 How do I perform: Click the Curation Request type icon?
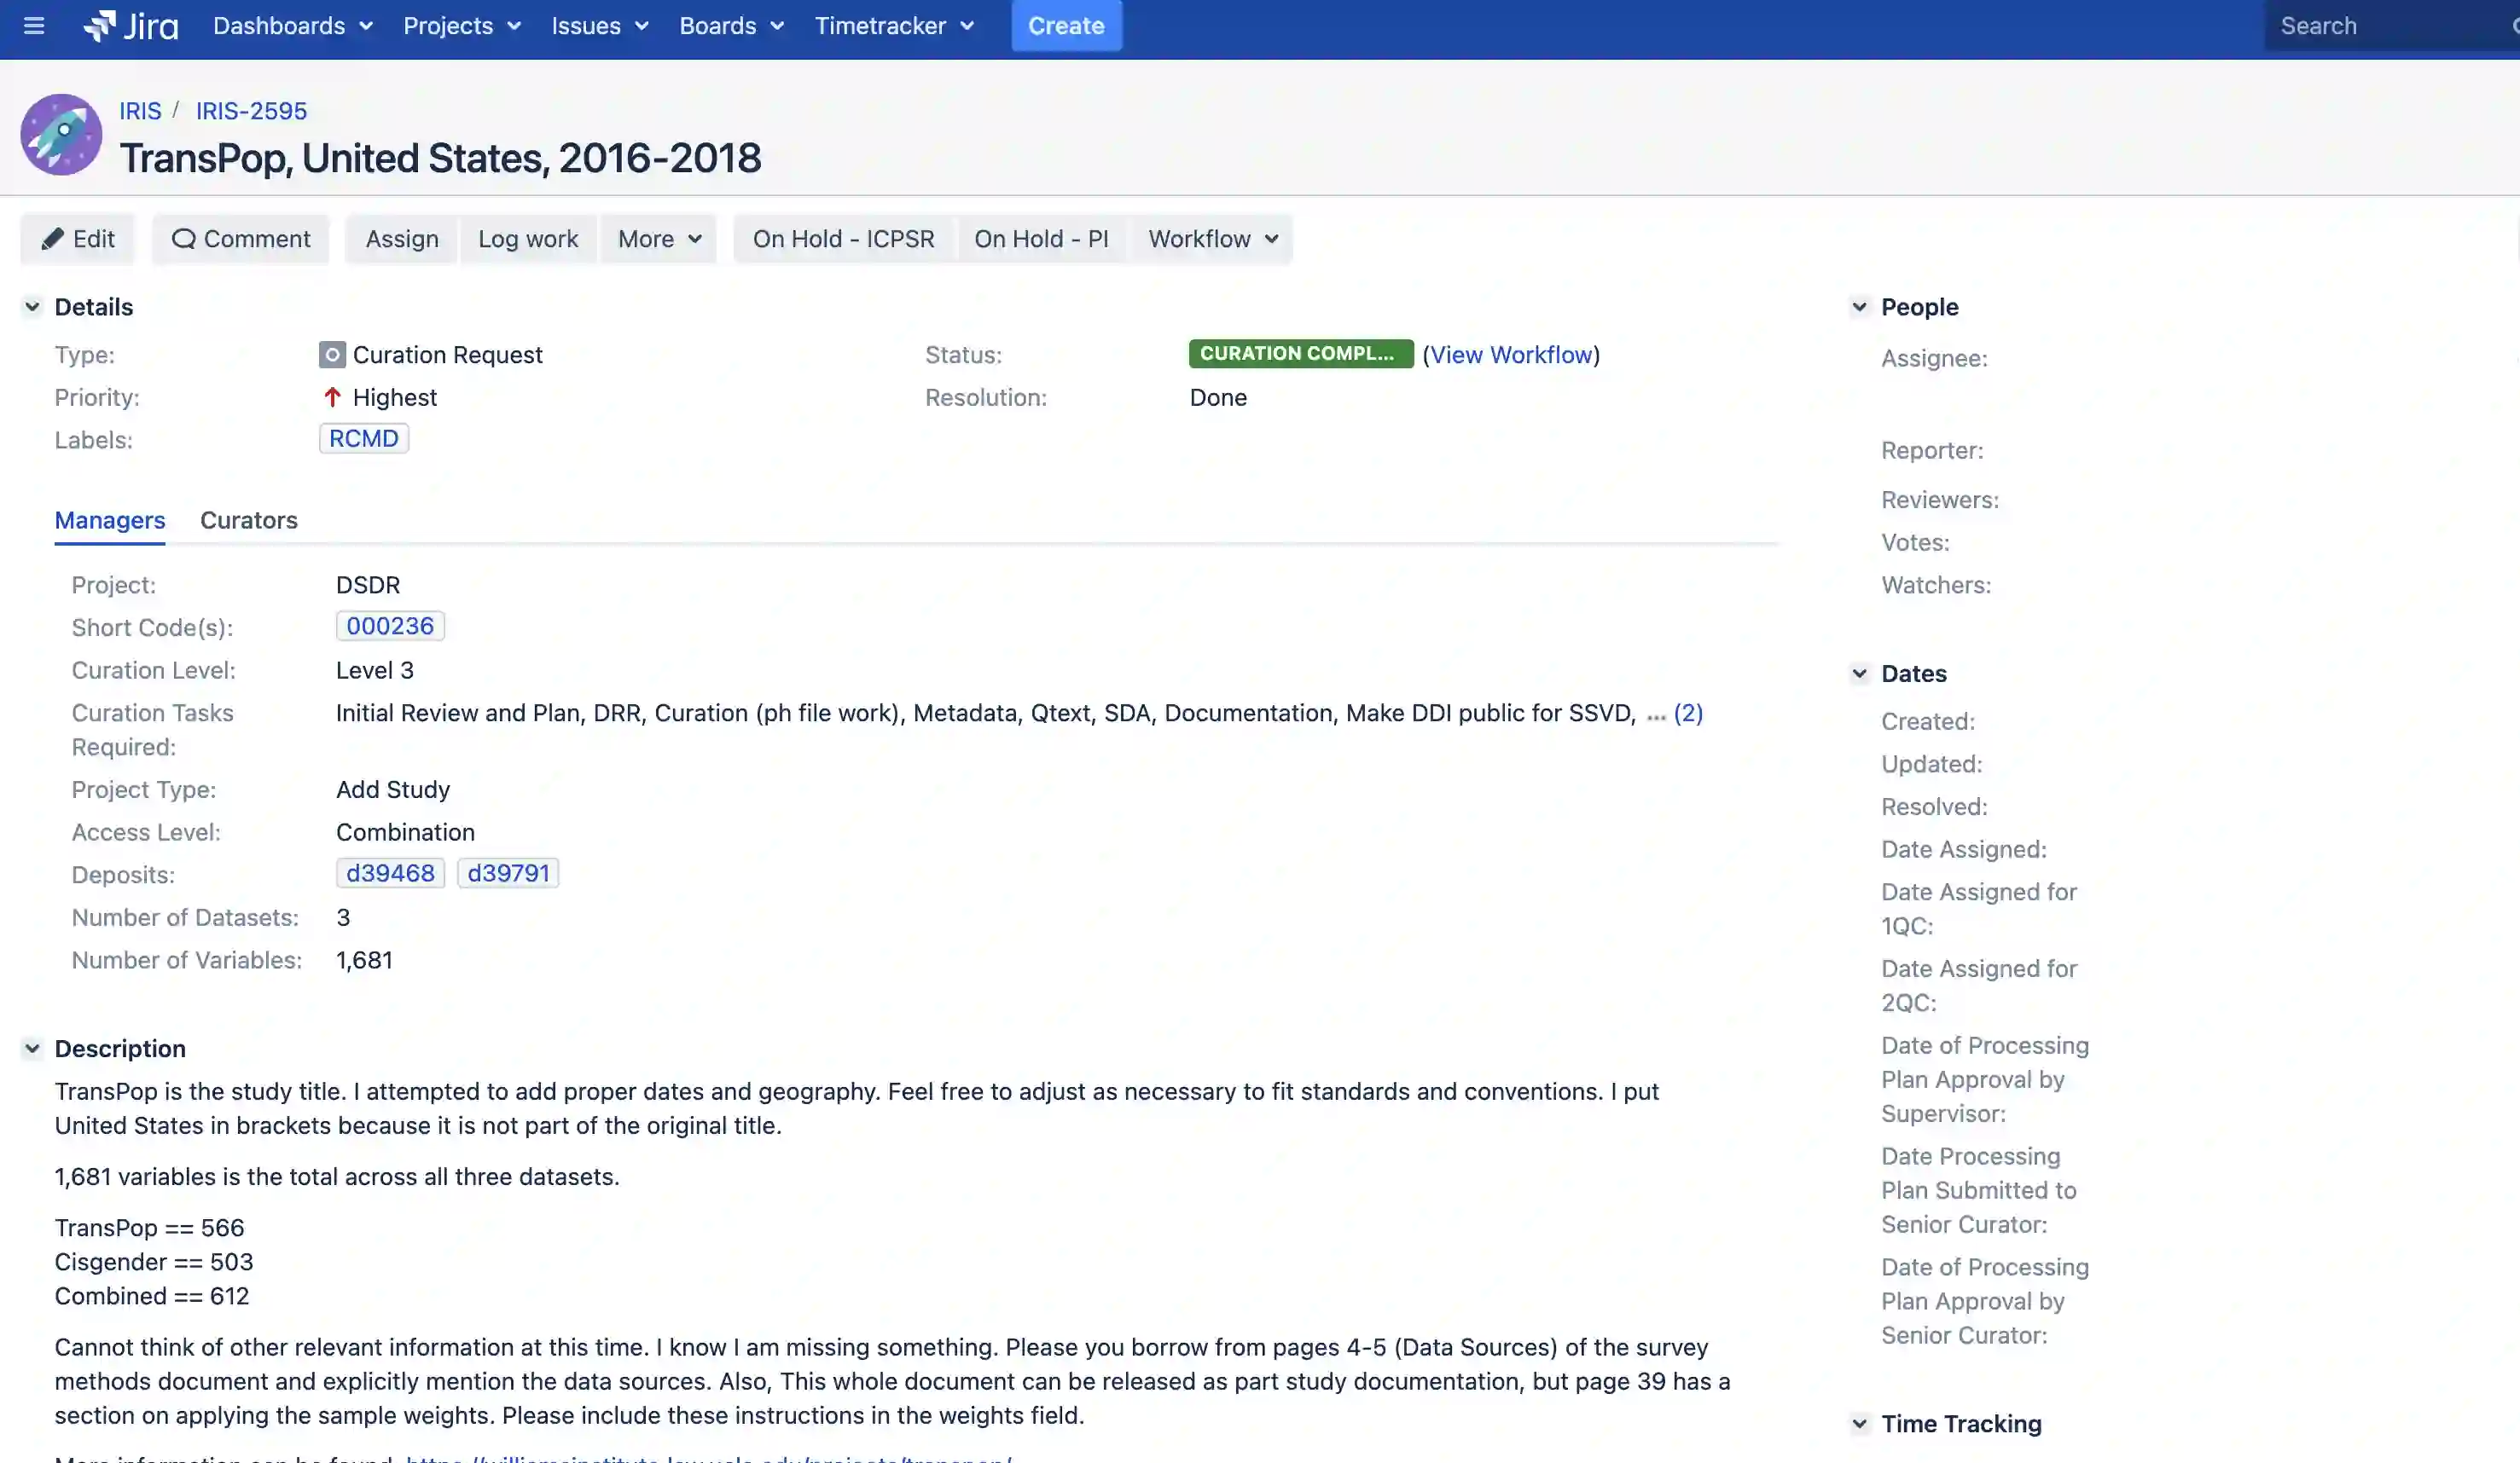tap(332, 355)
